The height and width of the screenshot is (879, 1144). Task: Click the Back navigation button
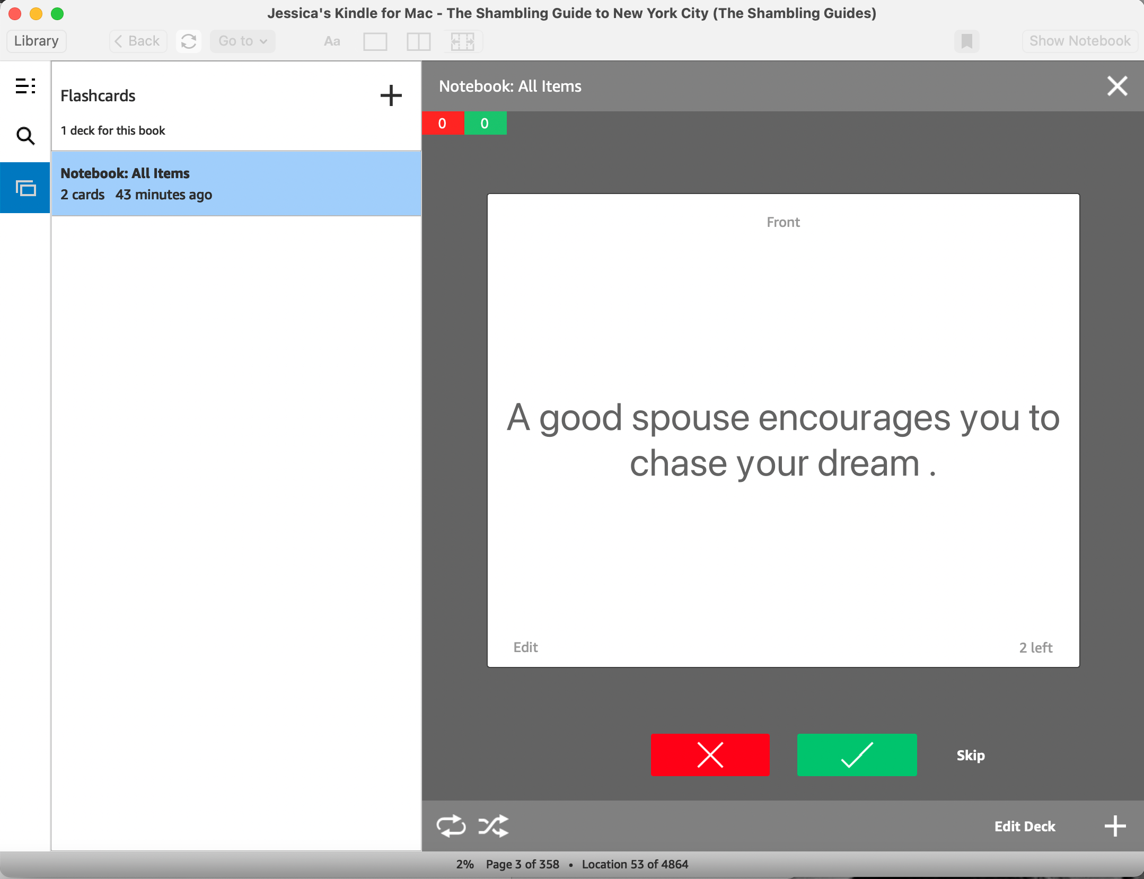(x=137, y=41)
